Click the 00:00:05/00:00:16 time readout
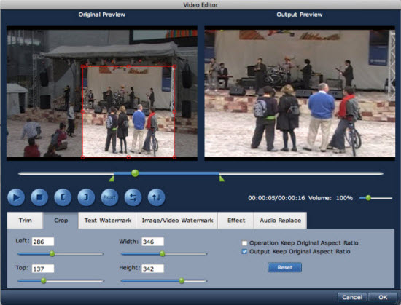This screenshot has height=305, width=401. pos(276,198)
